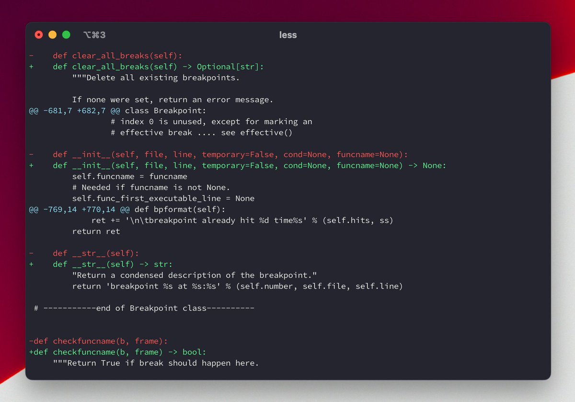The image size is (575, 402).
Task: Click the ⌥⌘3 shortcut label in title bar
Action: pyautogui.click(x=94, y=34)
